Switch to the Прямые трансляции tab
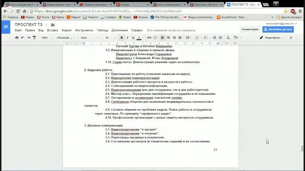The width and height of the screenshot is (305, 171). click(x=95, y=4)
